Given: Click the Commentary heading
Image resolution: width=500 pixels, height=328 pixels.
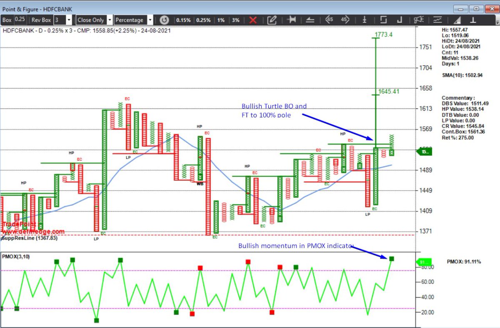Looking at the screenshot, I should pyautogui.click(x=458, y=98).
